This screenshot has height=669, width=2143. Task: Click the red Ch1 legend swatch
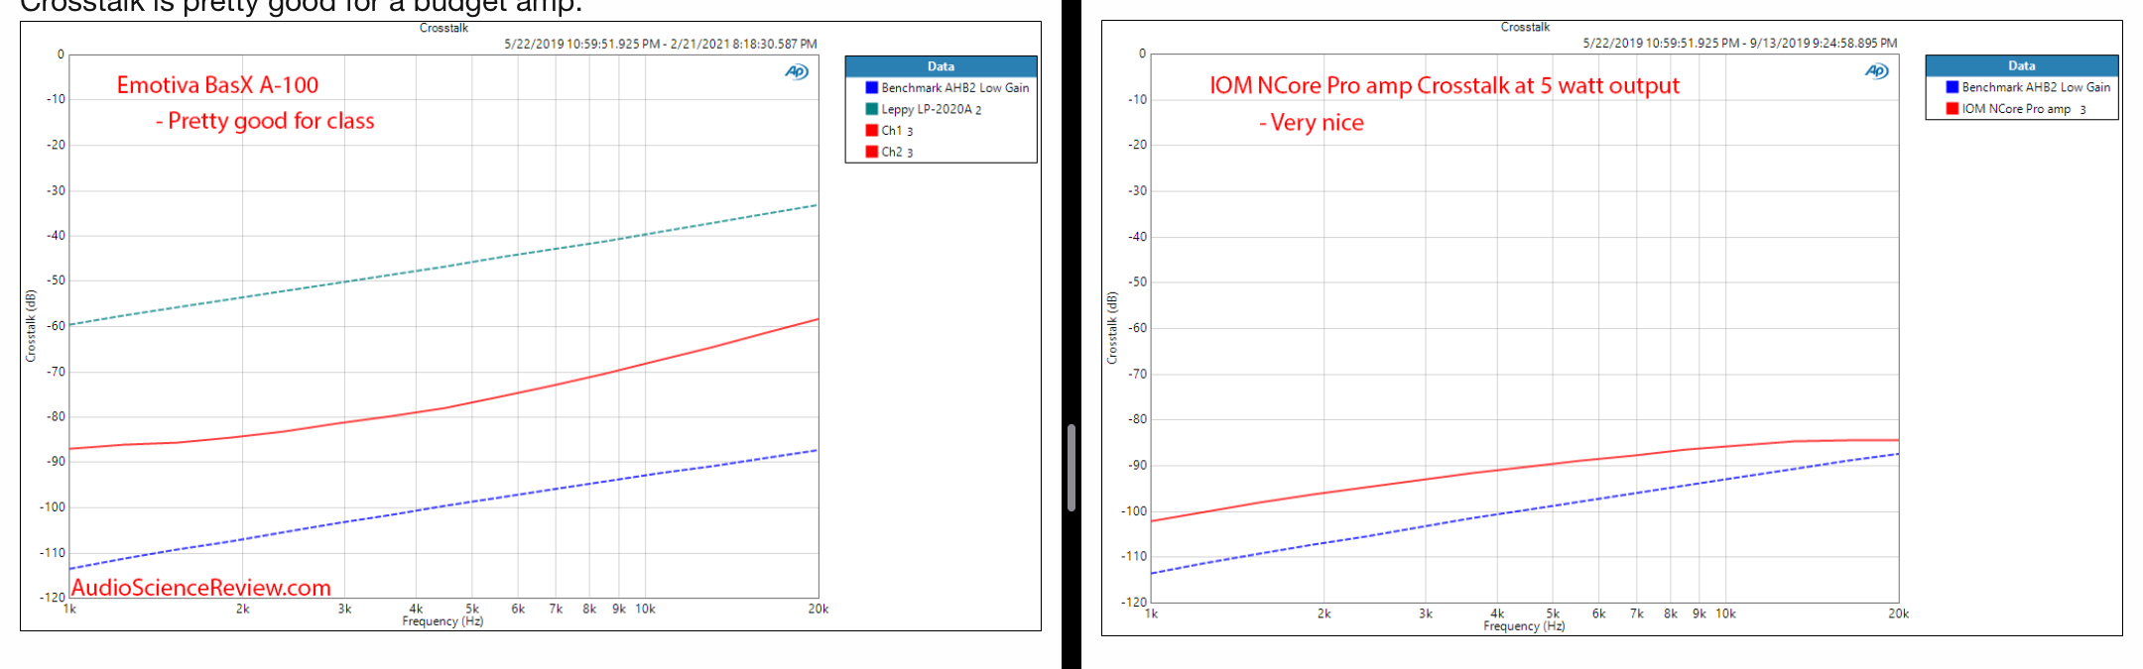(x=871, y=131)
